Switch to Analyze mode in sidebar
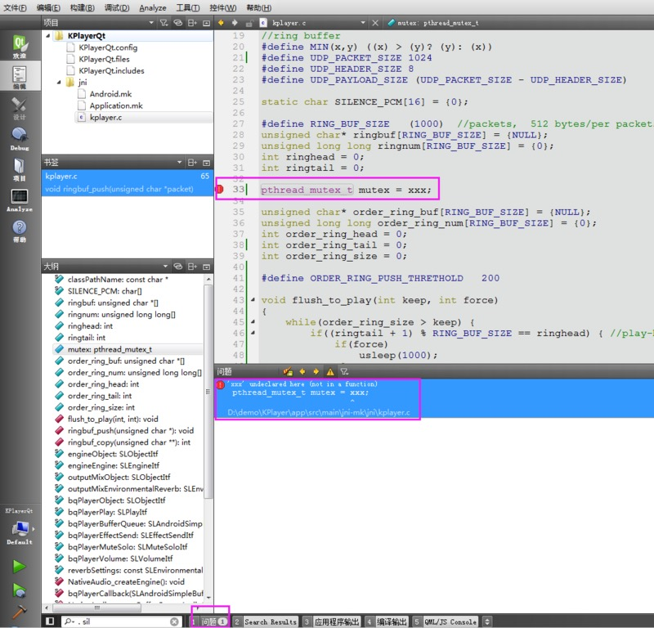This screenshot has height=628, width=654. 19,200
